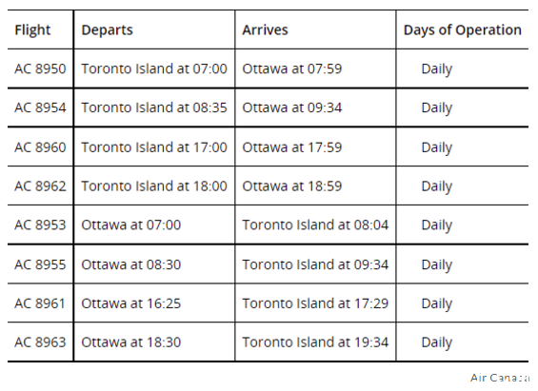The height and width of the screenshot is (391, 538).
Task: Click the Arrives column header
Action: pos(266,30)
